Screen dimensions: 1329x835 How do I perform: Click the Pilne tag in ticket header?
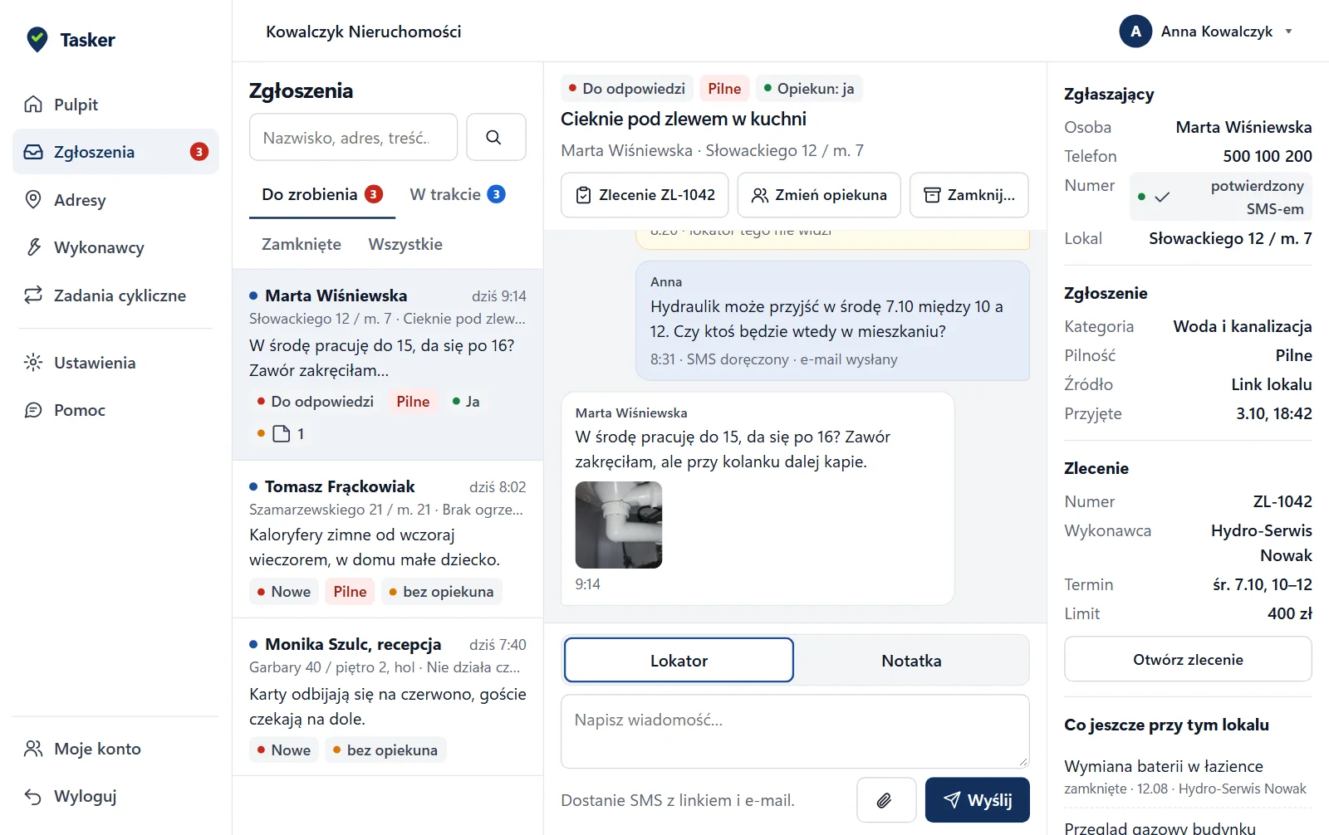pyautogui.click(x=724, y=89)
